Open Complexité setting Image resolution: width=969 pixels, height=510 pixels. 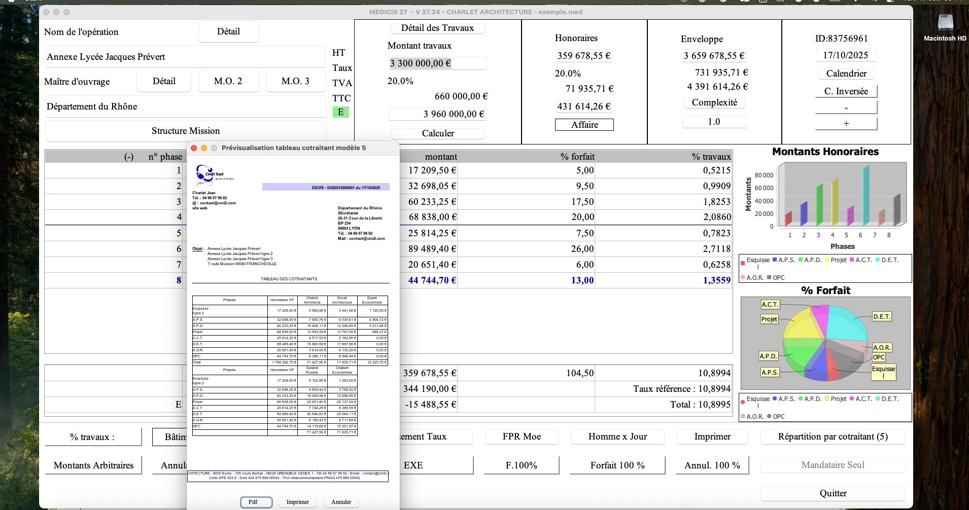[x=714, y=102]
